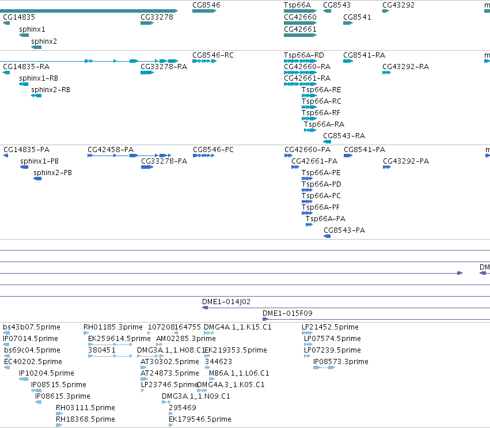Image resolution: width=490 pixels, height=428 pixels.
Task: Select the CG14835-RA transcript label
Action: point(26,67)
